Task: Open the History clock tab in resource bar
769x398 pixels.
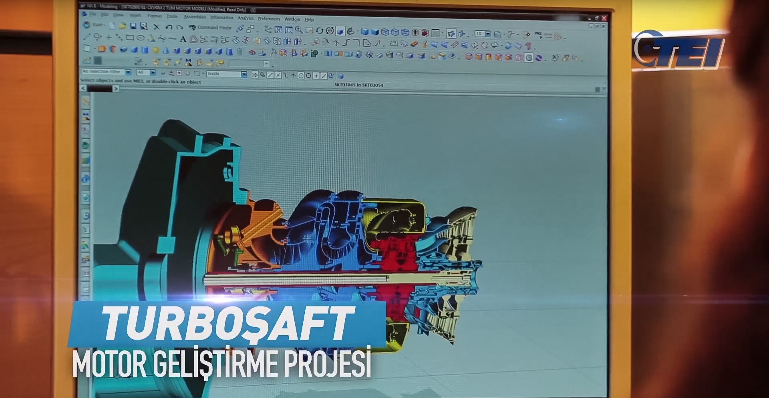Action: coord(86,216)
